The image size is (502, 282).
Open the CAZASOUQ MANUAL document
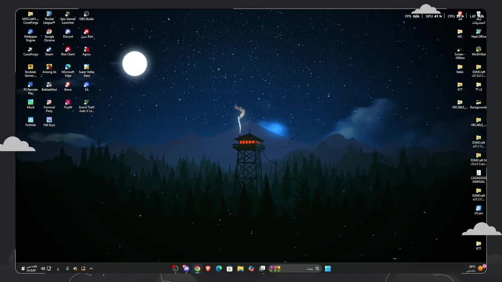pyautogui.click(x=478, y=177)
